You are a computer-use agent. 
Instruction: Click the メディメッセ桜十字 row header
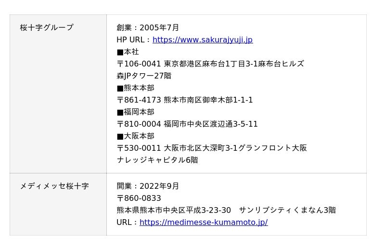point(54,186)
